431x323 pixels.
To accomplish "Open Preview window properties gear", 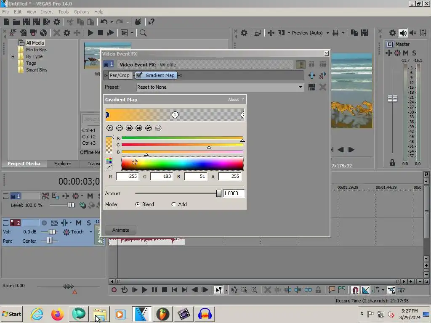I will pyautogui.click(x=244, y=33).
